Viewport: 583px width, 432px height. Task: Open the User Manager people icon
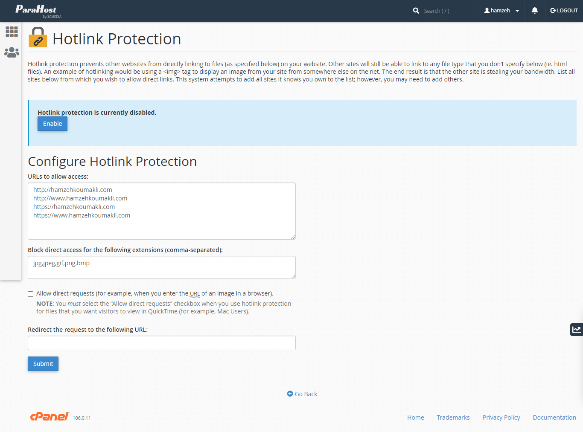12,52
